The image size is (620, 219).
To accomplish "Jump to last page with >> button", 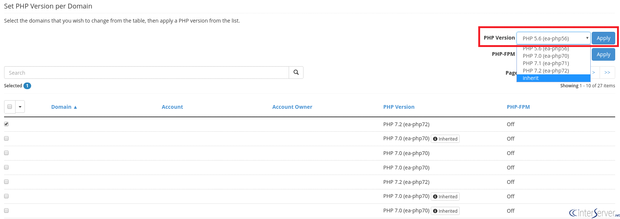I will [x=607, y=73].
